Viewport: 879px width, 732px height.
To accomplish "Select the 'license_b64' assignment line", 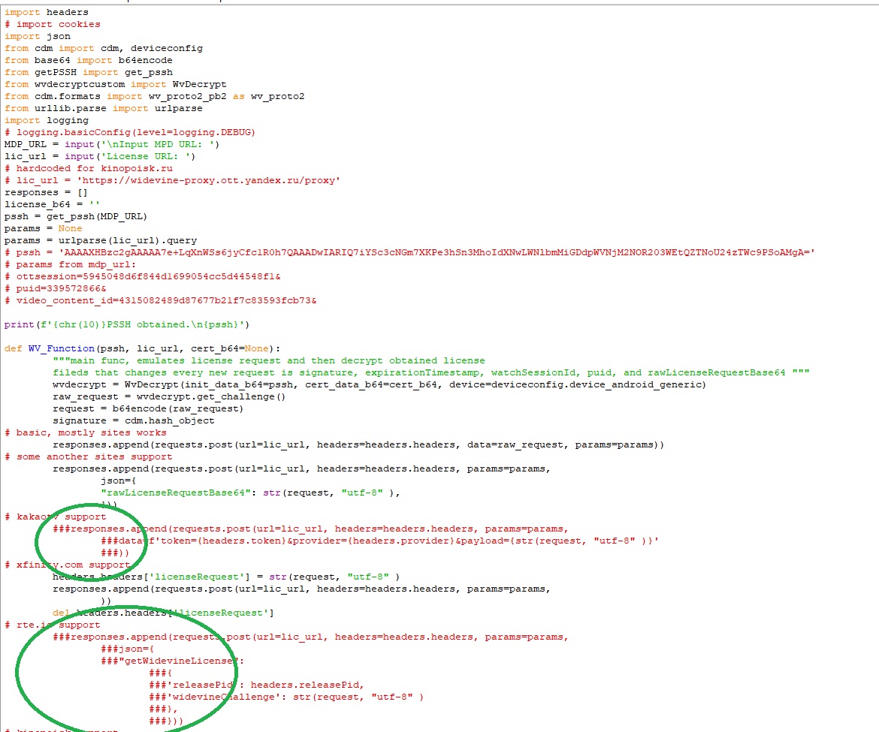I will click(52, 205).
